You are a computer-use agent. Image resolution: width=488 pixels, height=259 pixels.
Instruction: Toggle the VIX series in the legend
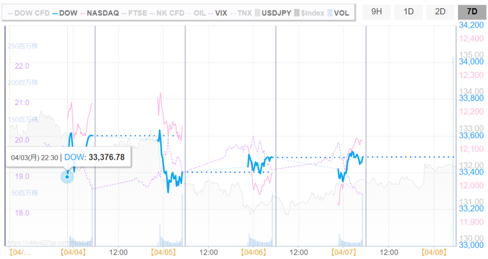click(218, 13)
